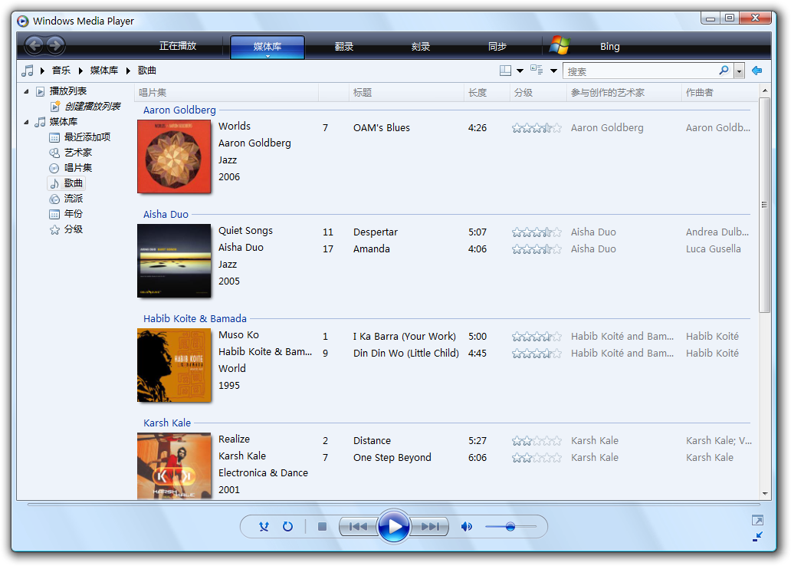791x566 pixels.
Task: Expand breadcrumb arrow before 音乐
Action: (x=43, y=71)
